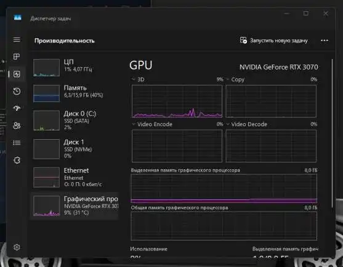Click the ЦП mini graph thumbnail
The height and width of the screenshot is (267, 343).
[46, 68]
